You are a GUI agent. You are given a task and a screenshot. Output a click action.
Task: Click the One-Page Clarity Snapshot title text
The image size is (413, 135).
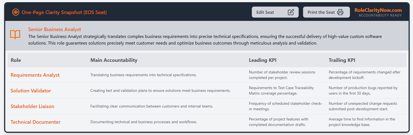pos(64,12)
